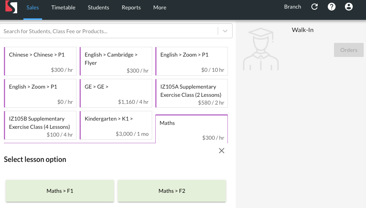Focus the student and product search field

(x=107, y=31)
